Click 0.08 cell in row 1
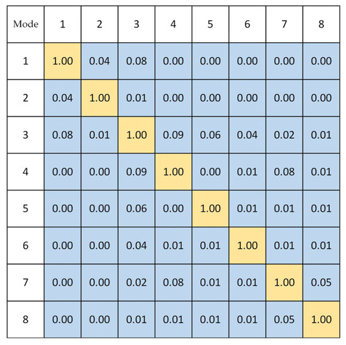 (x=137, y=61)
